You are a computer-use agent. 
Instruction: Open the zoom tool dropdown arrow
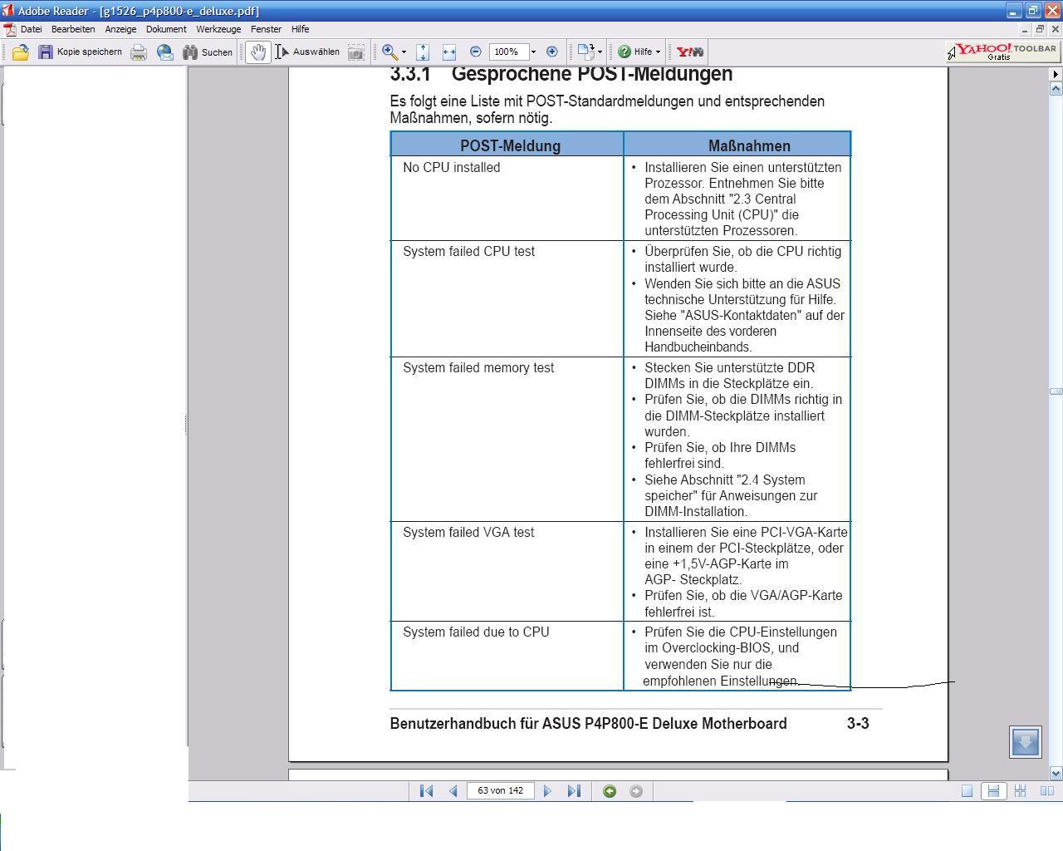(404, 52)
